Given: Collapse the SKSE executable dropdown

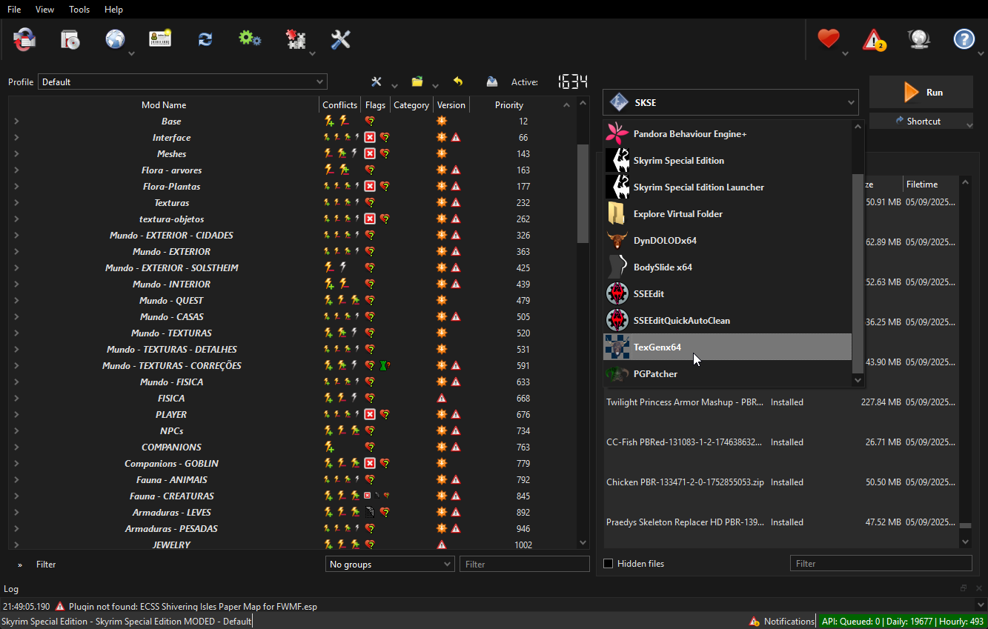Looking at the screenshot, I should (x=731, y=102).
